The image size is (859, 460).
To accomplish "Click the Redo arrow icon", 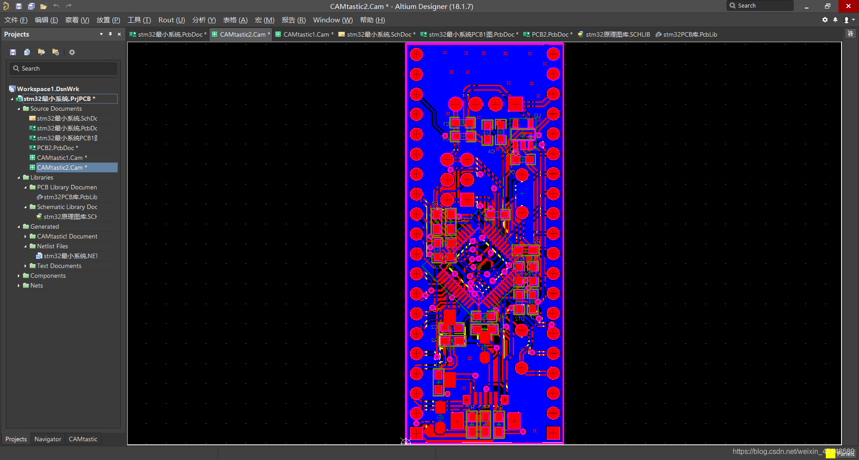I will click(68, 6).
